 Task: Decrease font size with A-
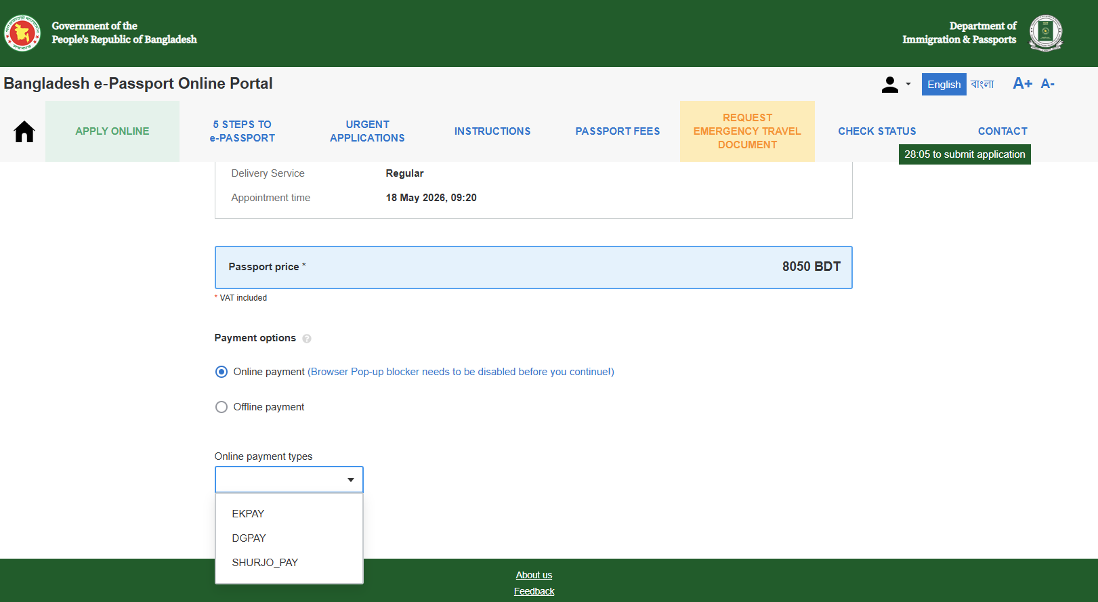pos(1047,84)
